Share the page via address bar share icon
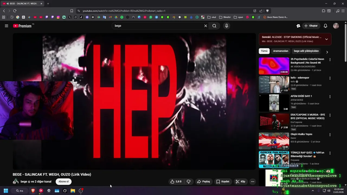The width and height of the screenshot is (347, 195). 261,11
